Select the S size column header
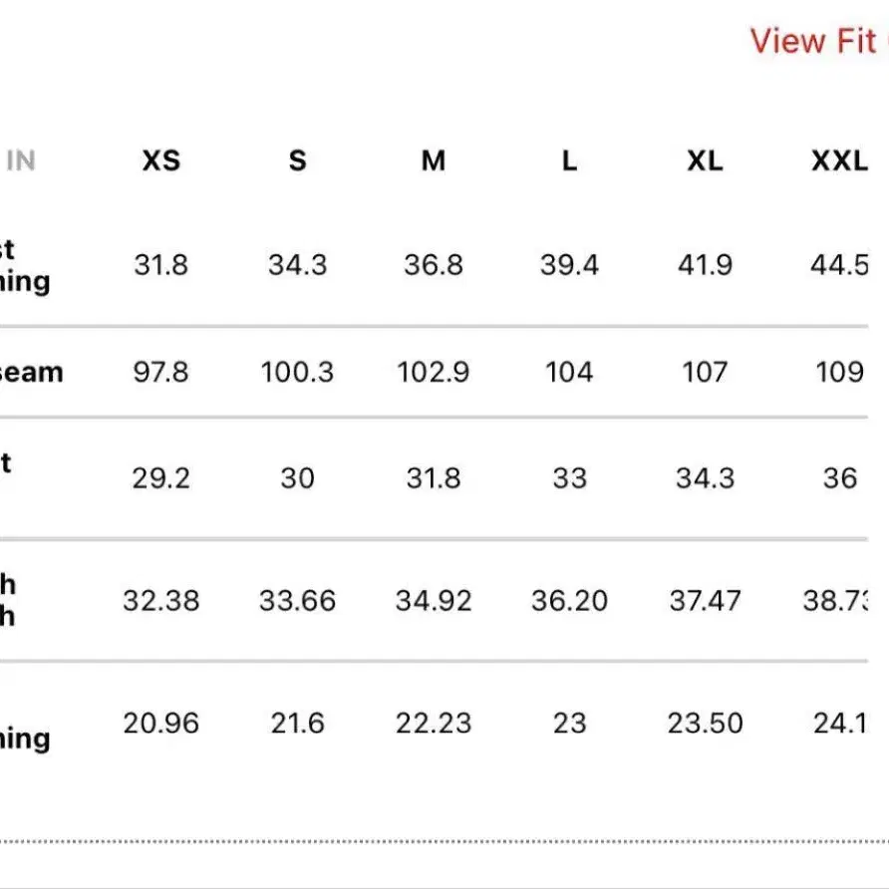Viewport: 889px width, 889px height. [297, 160]
